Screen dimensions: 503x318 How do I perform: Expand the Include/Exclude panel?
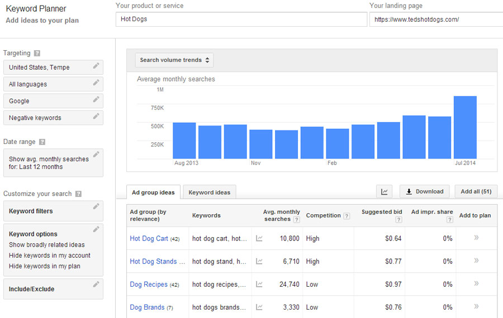pos(53,289)
